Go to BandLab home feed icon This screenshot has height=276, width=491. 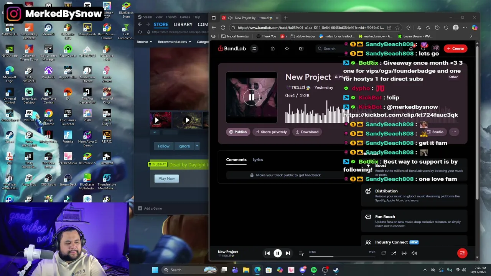272,49
